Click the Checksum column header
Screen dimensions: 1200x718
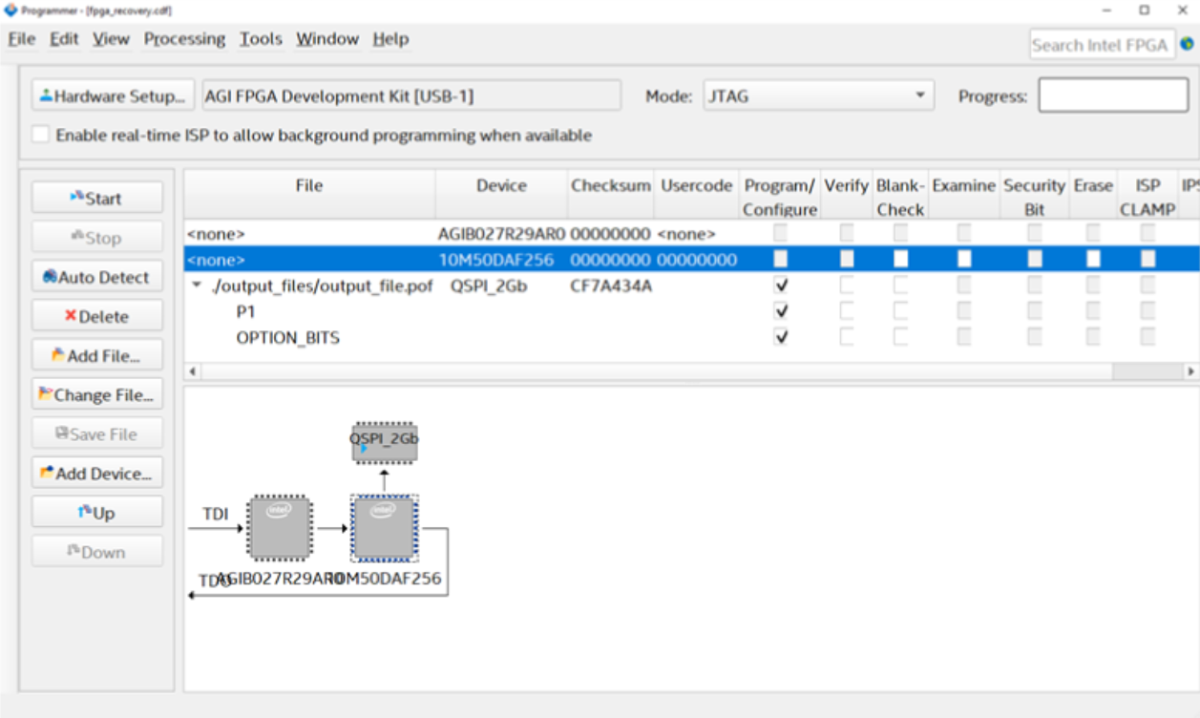(x=611, y=196)
